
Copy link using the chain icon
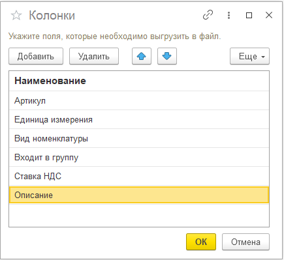pos(208,15)
